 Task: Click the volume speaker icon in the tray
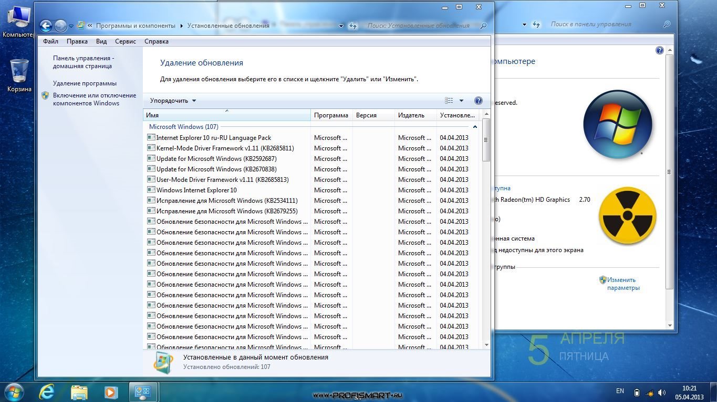point(662,393)
